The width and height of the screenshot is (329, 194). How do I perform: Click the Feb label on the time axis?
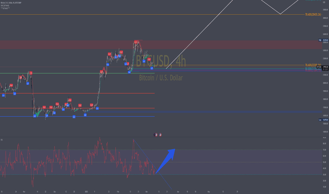tap(118, 192)
